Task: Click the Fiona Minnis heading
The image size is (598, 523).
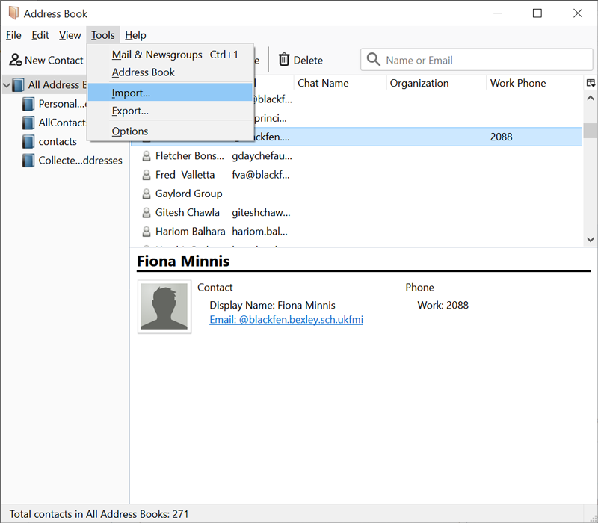Action: click(x=183, y=261)
